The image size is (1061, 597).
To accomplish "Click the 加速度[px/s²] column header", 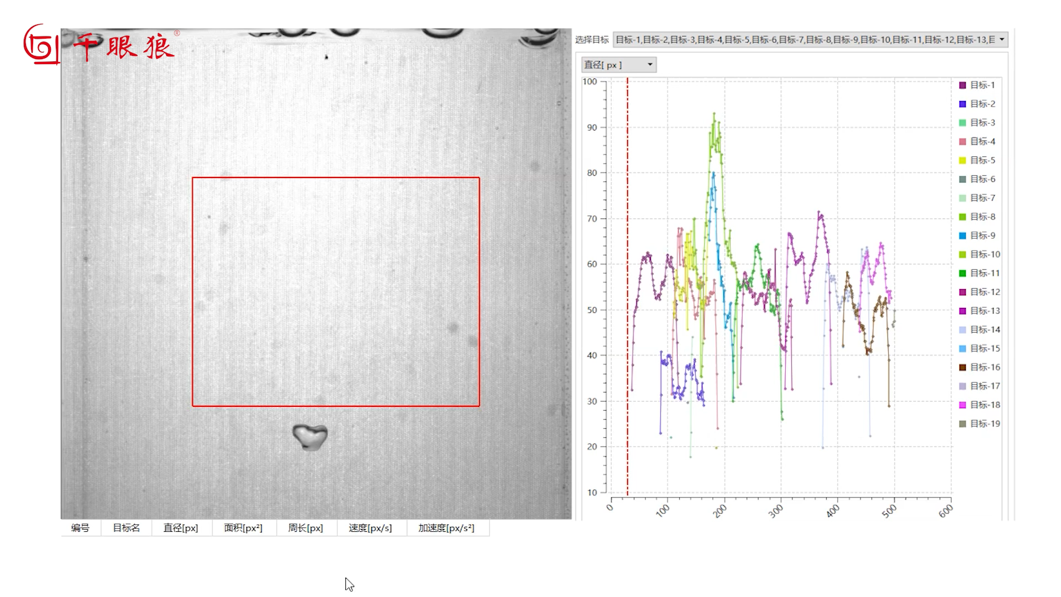I will [447, 528].
